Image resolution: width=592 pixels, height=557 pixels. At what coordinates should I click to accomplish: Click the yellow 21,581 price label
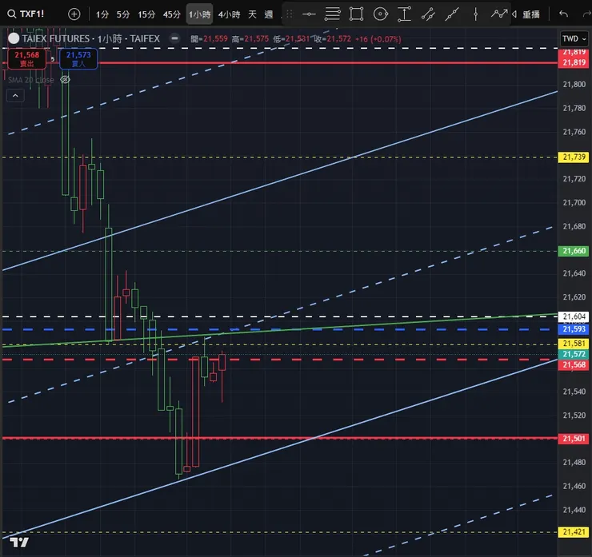(573, 343)
